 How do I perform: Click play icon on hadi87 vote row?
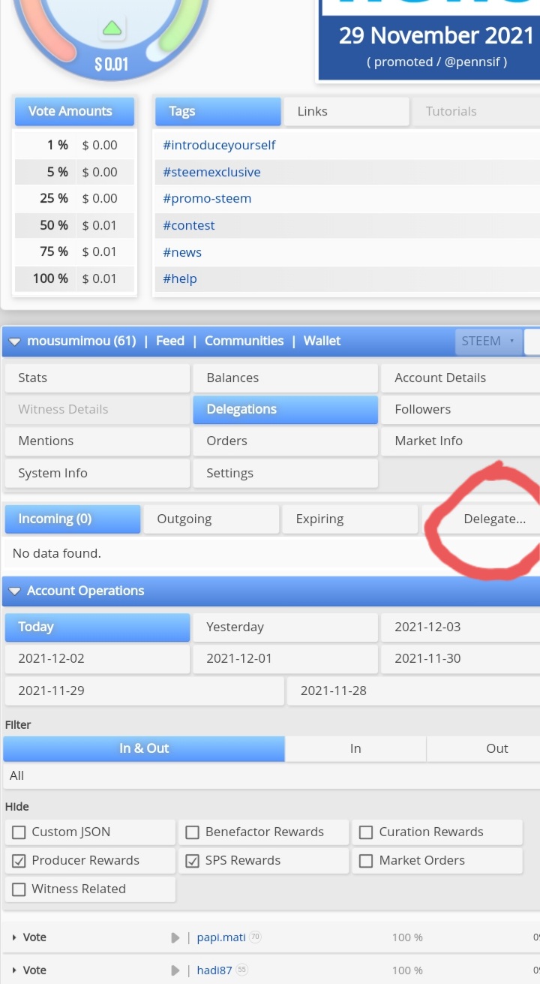click(175, 970)
